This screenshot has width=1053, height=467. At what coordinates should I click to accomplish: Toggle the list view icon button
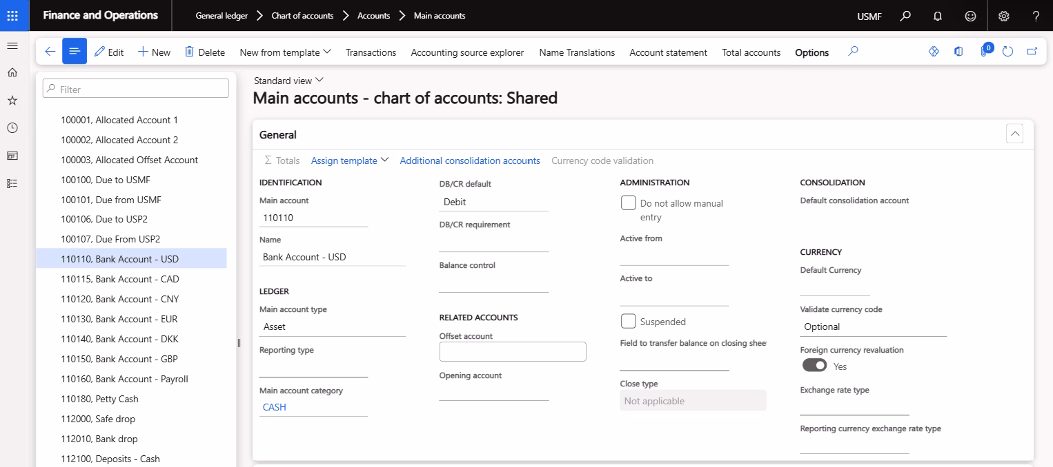coord(75,52)
